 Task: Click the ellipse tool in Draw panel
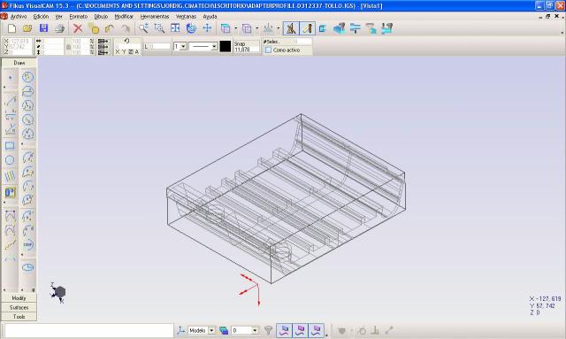coord(27,267)
